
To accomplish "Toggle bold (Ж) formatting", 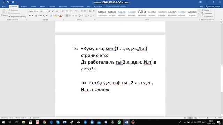I will [30, 16].
